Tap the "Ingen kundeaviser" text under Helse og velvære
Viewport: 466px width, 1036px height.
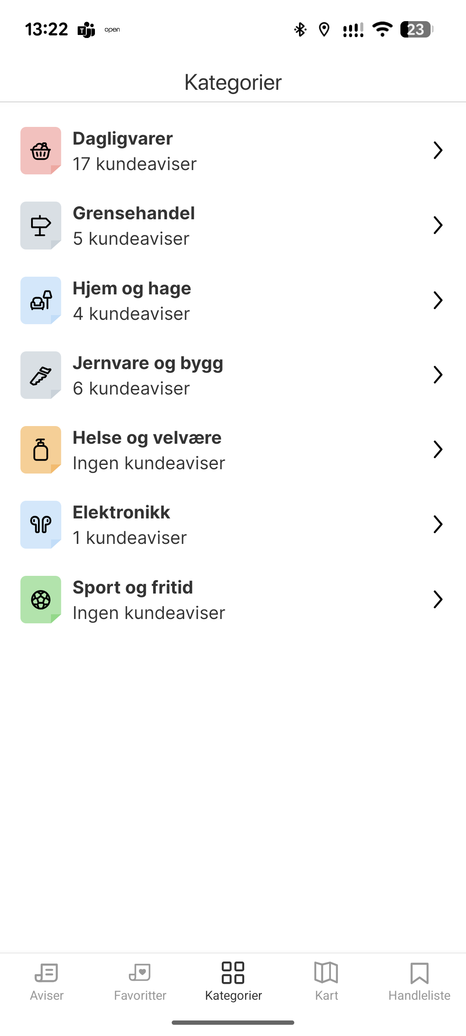pyautogui.click(x=148, y=463)
